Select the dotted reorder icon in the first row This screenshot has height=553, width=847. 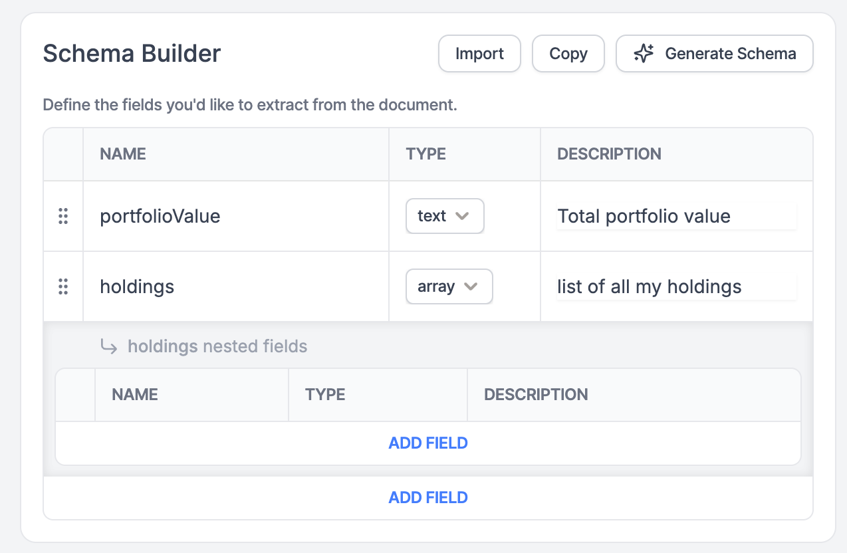pos(63,216)
